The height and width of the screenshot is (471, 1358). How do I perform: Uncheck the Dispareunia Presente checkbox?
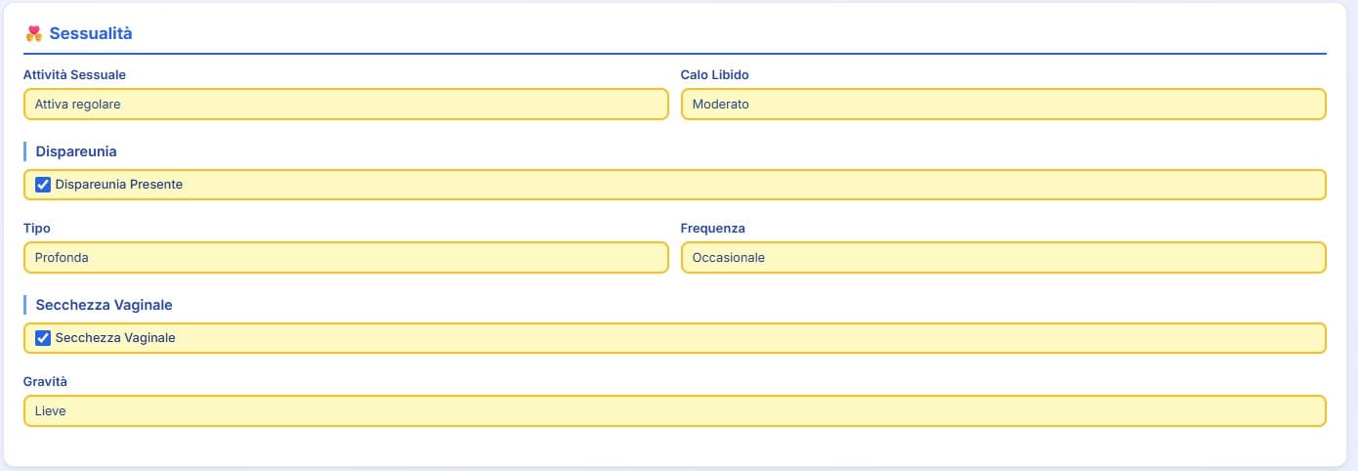[43, 185]
